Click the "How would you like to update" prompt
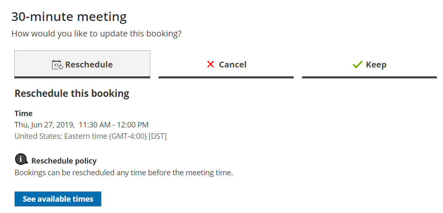This screenshot has width=443, height=213. [96, 34]
